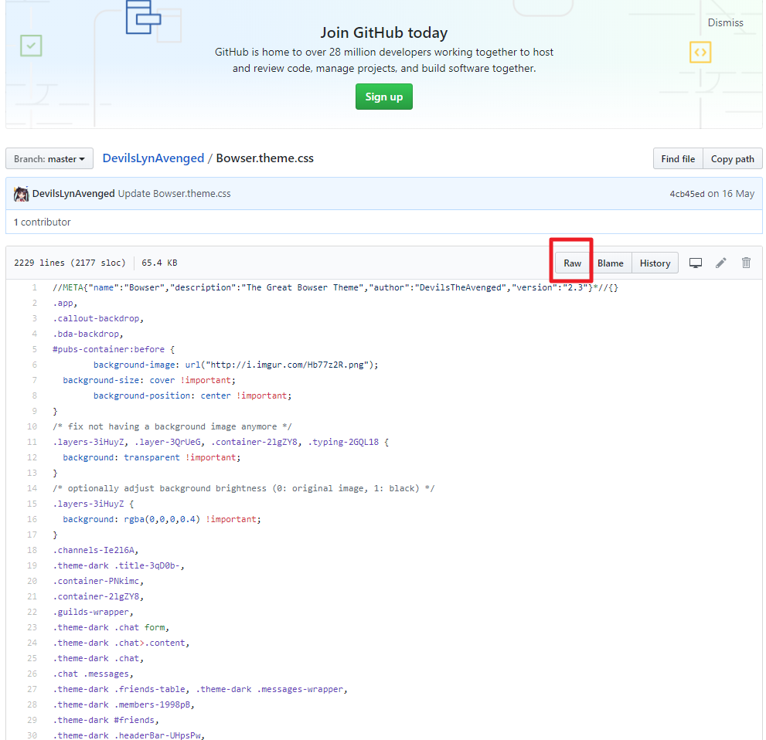Click the Find file button
Viewport: 766px width, 740px height.
coord(677,158)
